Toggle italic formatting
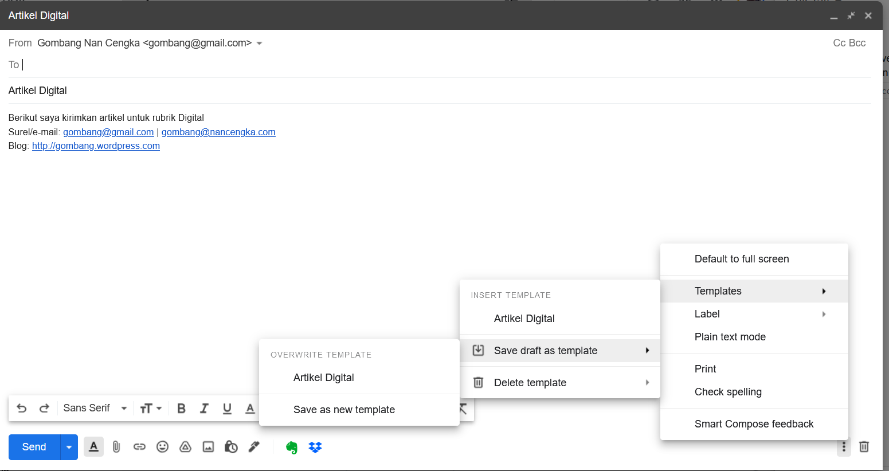Viewport: 889px width, 471px height. click(x=204, y=408)
